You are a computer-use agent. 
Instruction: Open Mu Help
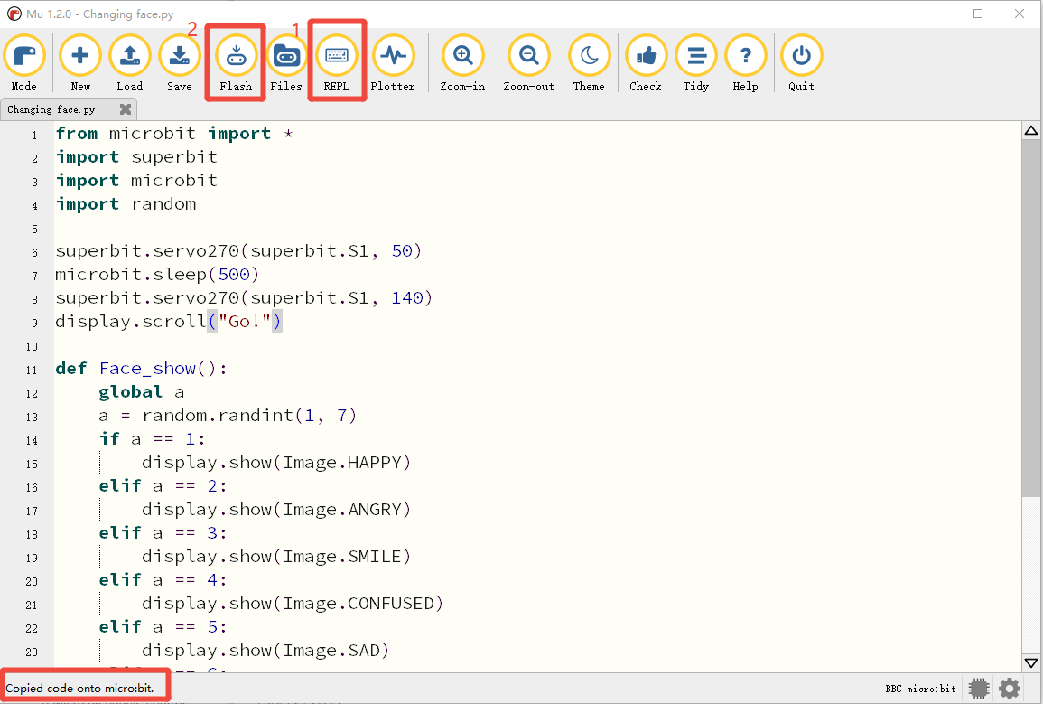click(x=746, y=63)
